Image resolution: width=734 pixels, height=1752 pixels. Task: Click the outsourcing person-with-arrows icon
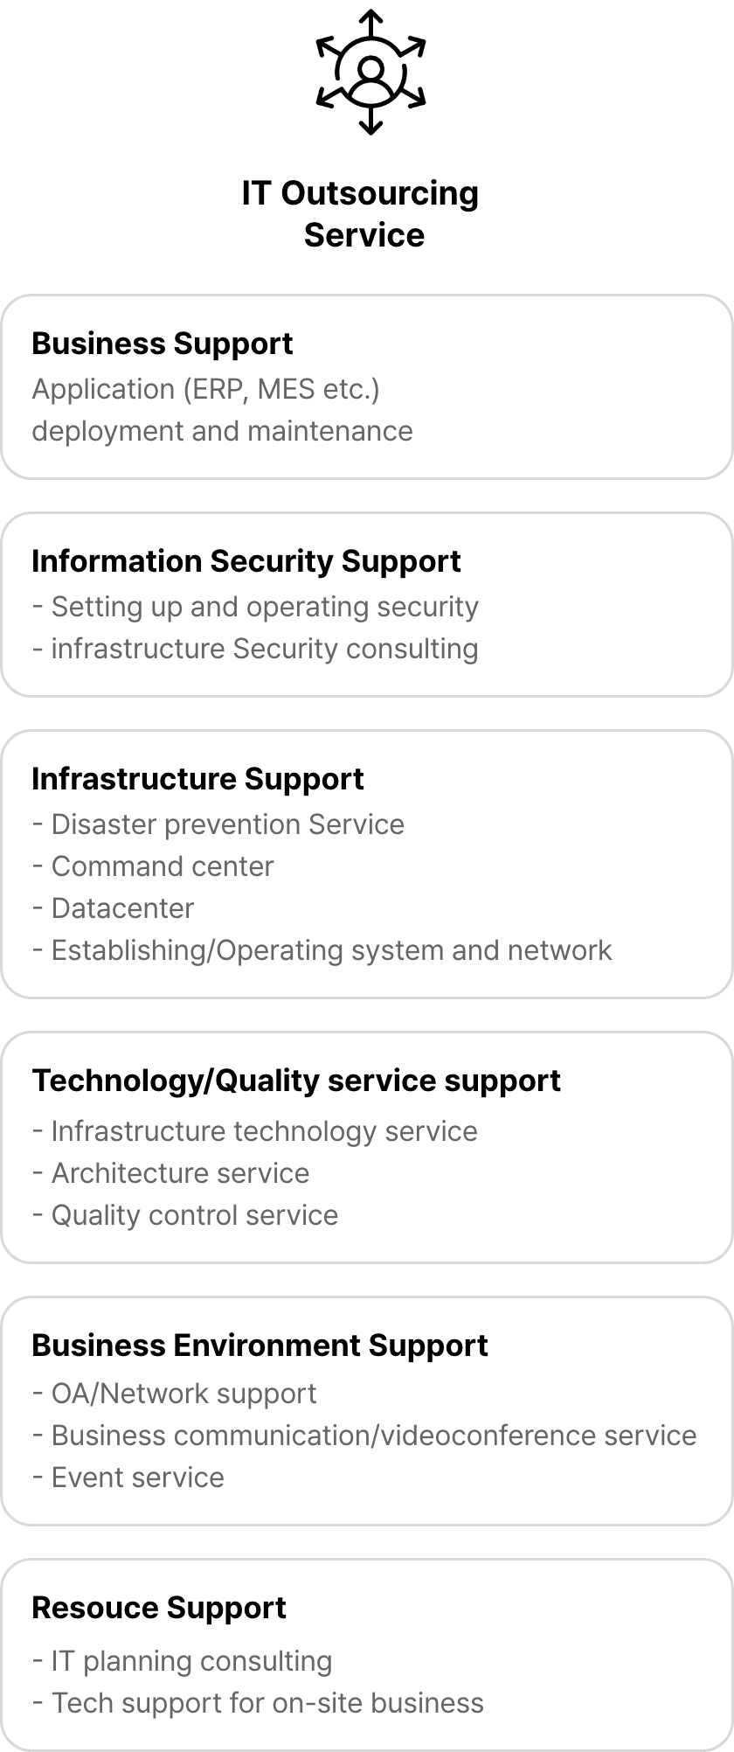(x=370, y=72)
